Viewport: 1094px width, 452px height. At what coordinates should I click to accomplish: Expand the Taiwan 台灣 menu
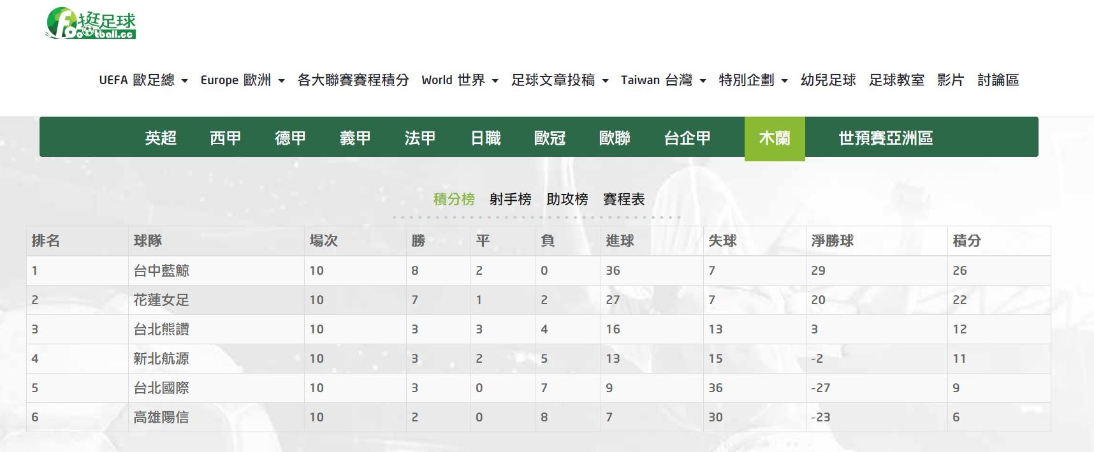663,80
